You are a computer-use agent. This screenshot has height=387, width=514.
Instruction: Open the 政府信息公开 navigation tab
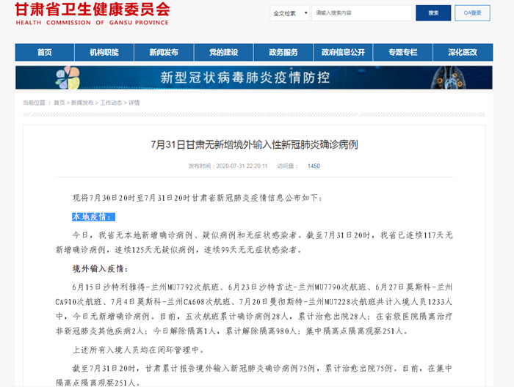(343, 52)
